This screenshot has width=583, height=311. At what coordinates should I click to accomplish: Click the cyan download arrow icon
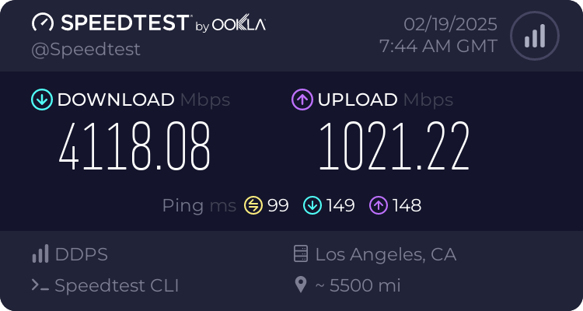[x=41, y=100]
